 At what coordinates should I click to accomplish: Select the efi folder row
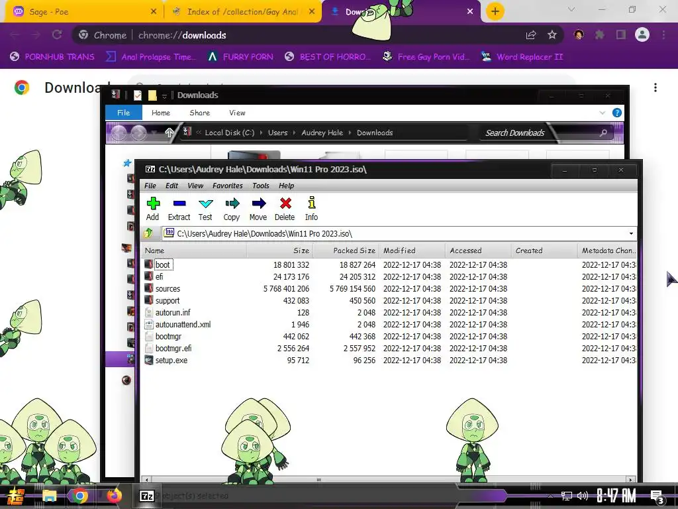389,276
